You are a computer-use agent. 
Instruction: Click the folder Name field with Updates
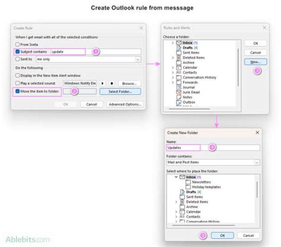click(213, 148)
